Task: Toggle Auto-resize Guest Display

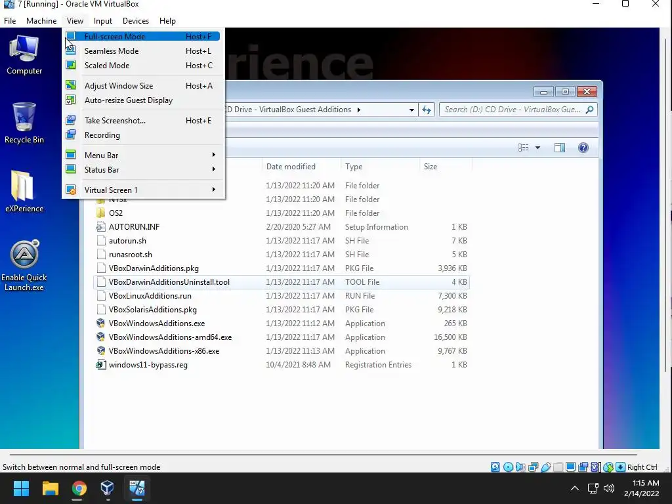Action: [x=142, y=100]
